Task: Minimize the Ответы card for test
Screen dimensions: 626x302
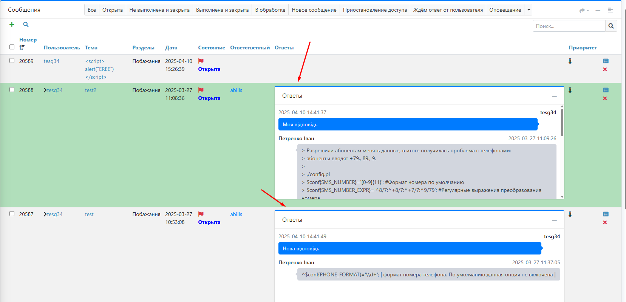Action: coord(554,220)
